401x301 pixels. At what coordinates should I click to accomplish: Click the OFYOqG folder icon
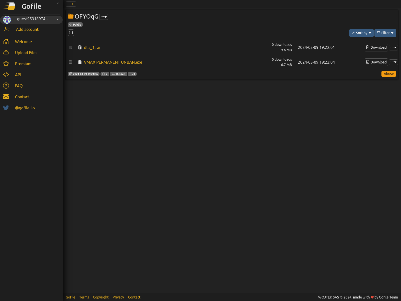click(71, 16)
